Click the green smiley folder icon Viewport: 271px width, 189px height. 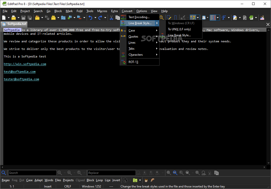coord(135,180)
